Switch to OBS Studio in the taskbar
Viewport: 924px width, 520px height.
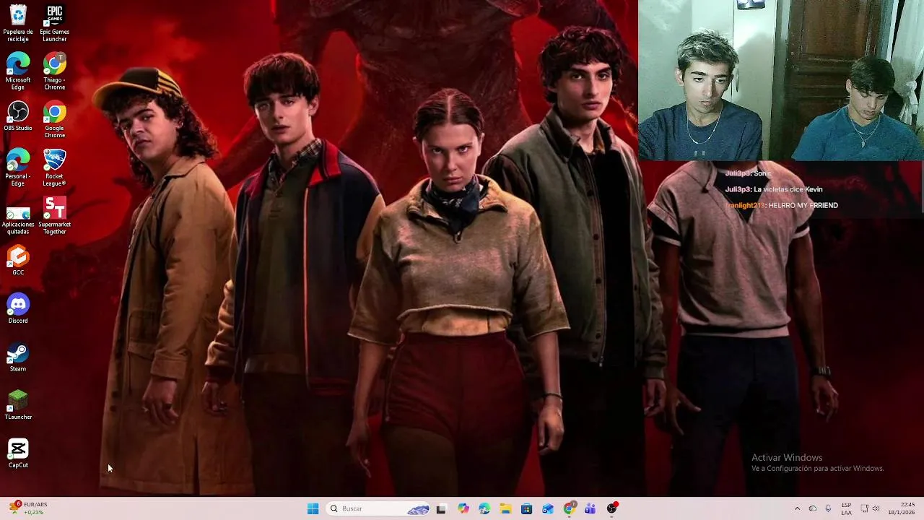click(x=611, y=508)
